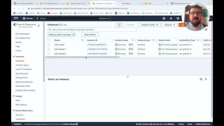Click the Clear filters button
Image resolution: width=224 pixels, height=126 pixels.
90,35
